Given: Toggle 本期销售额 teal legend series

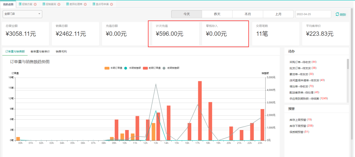Looking at the screenshot, I should point(126,68).
